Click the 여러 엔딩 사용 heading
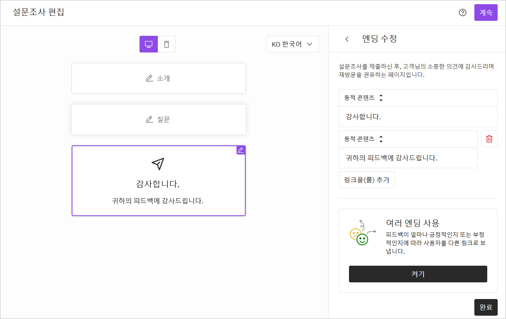 [x=413, y=223]
